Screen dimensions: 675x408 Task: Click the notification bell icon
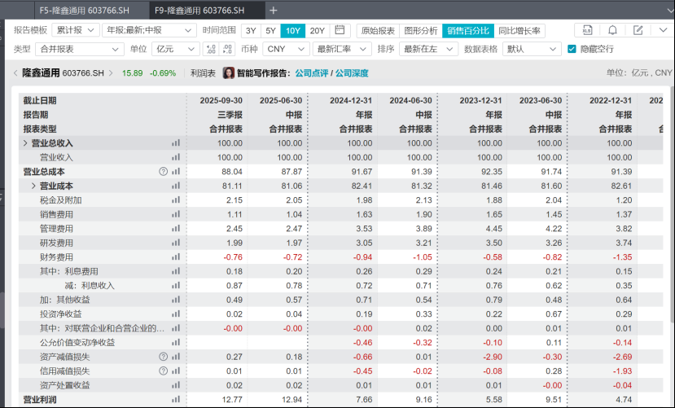click(612, 31)
